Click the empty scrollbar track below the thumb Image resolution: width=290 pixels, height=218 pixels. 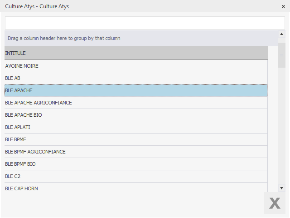pyautogui.click(x=281, y=127)
